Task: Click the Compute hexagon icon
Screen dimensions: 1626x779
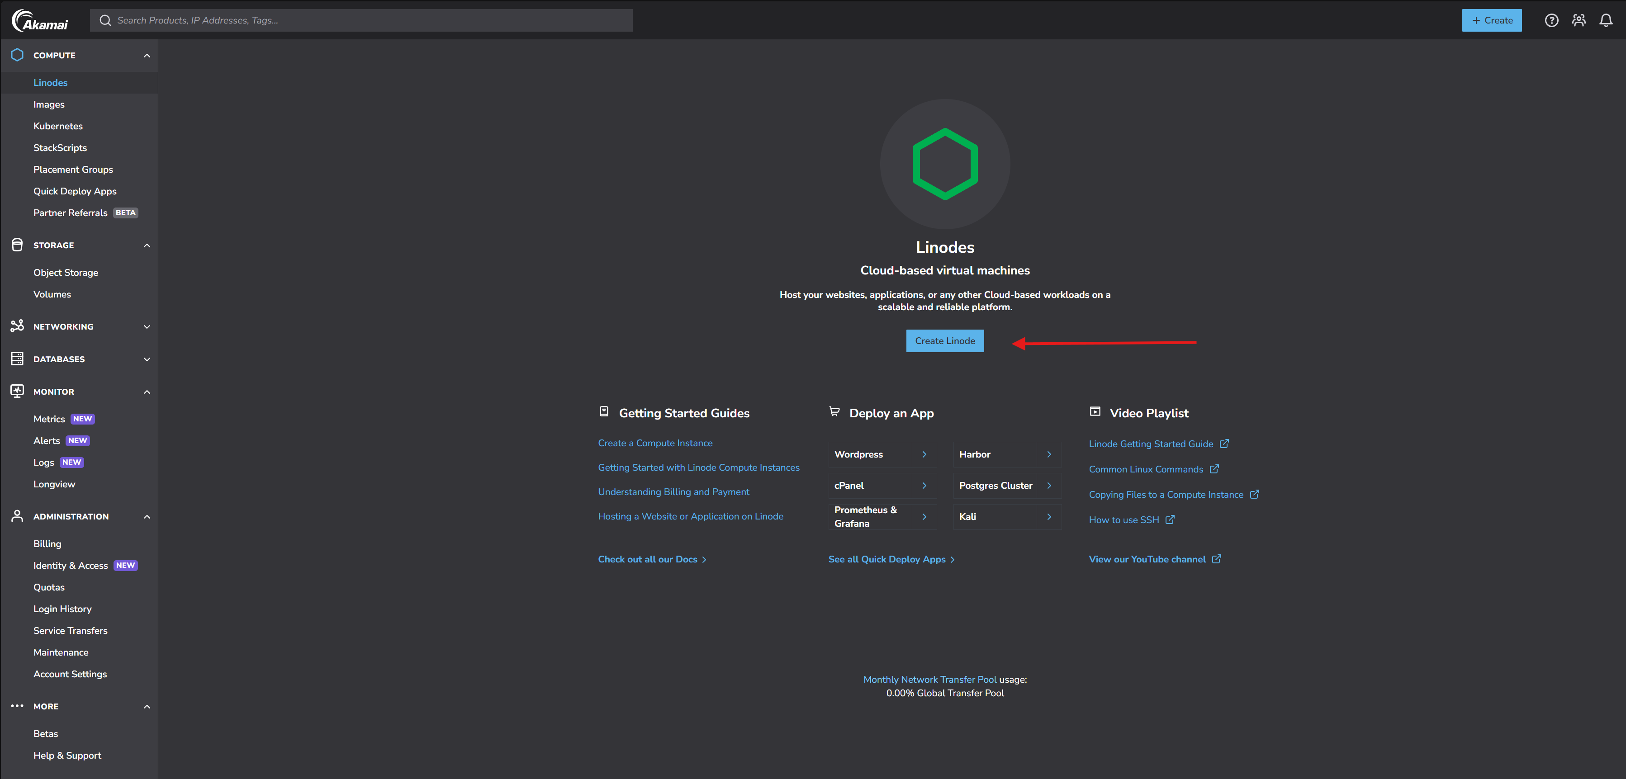Action: [x=17, y=55]
